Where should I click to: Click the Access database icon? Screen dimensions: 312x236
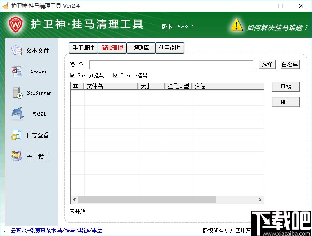point(17,72)
